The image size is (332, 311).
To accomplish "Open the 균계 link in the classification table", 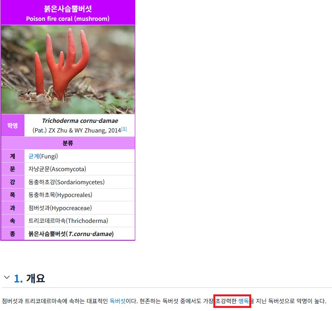I will (x=34, y=156).
